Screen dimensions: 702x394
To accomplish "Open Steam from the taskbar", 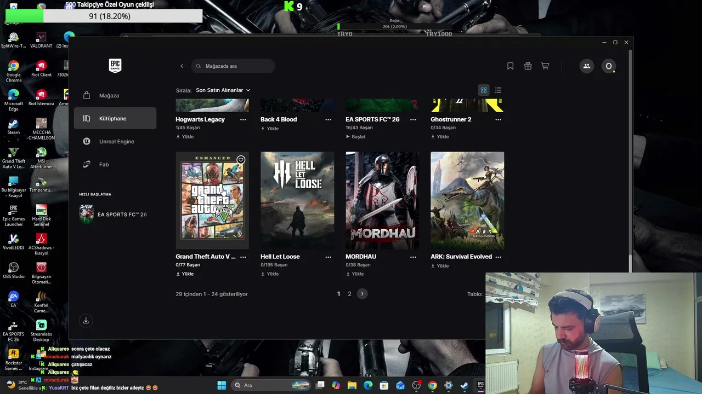I will point(464,385).
